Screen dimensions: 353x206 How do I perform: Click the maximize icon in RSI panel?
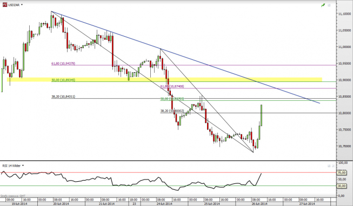pos(329,166)
